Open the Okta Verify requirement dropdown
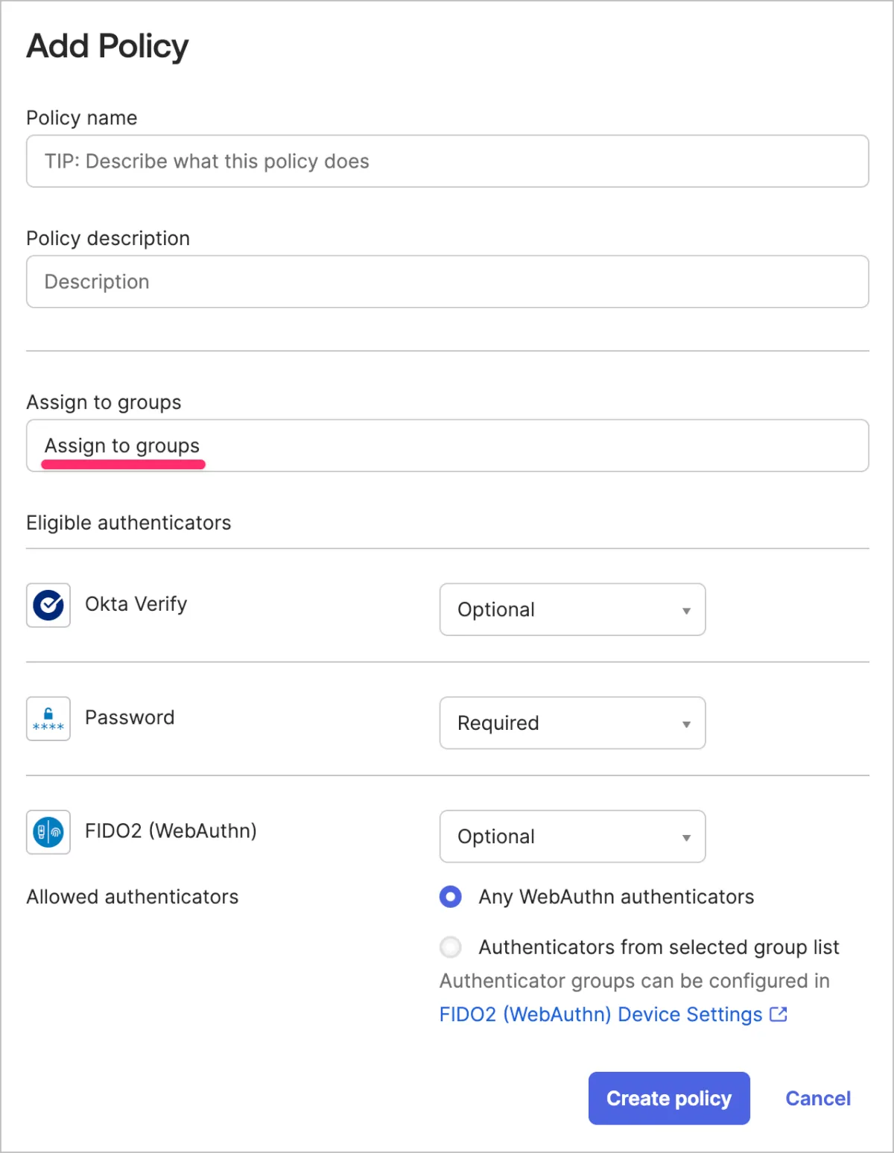This screenshot has width=894, height=1153. click(572, 609)
